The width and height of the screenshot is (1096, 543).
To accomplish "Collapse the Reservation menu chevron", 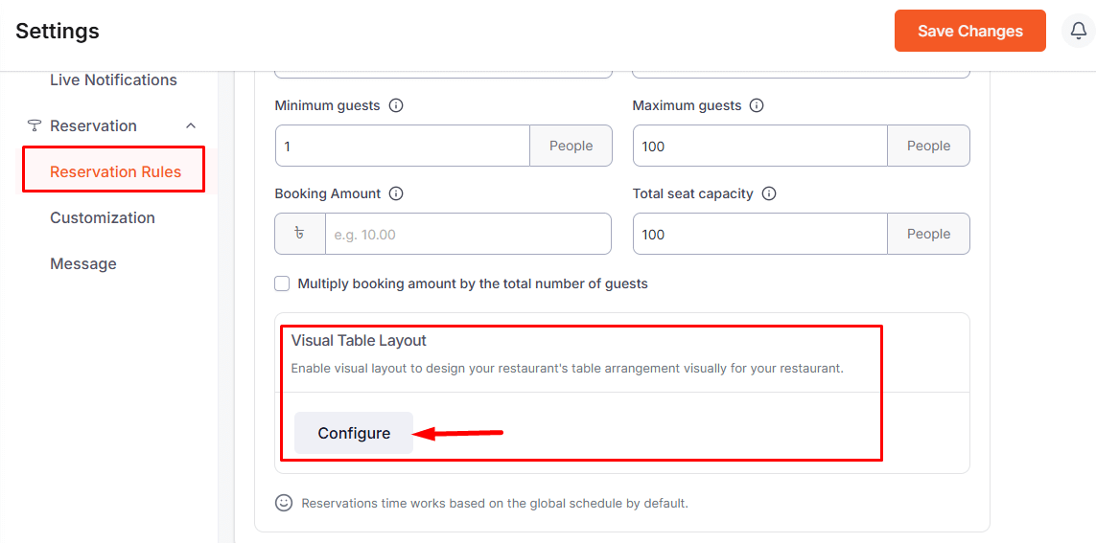I will (191, 126).
